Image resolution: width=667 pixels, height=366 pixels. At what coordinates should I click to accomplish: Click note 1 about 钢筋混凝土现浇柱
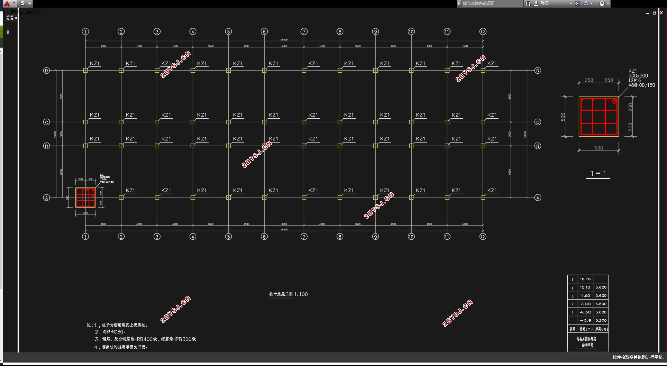pyautogui.click(x=117, y=325)
